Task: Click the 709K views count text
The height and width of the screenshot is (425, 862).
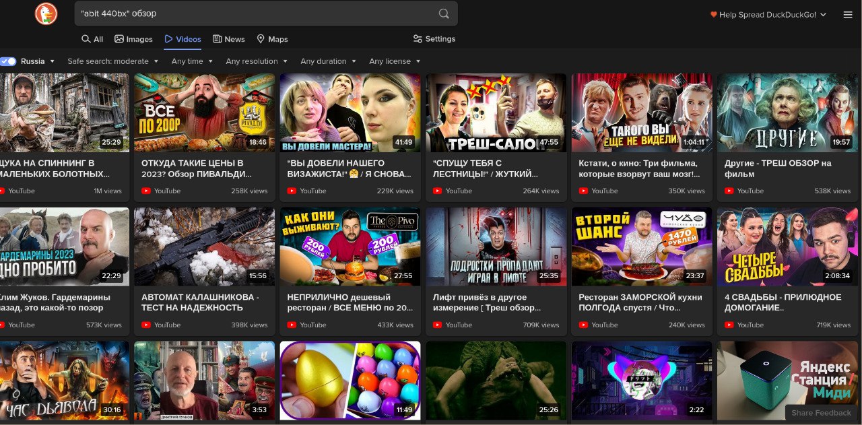Action: (x=541, y=325)
